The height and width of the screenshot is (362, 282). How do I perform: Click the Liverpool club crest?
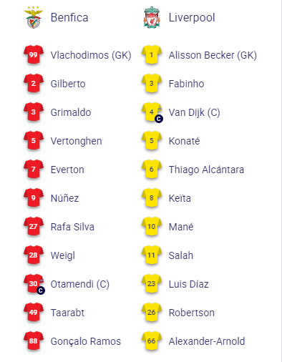152,17
